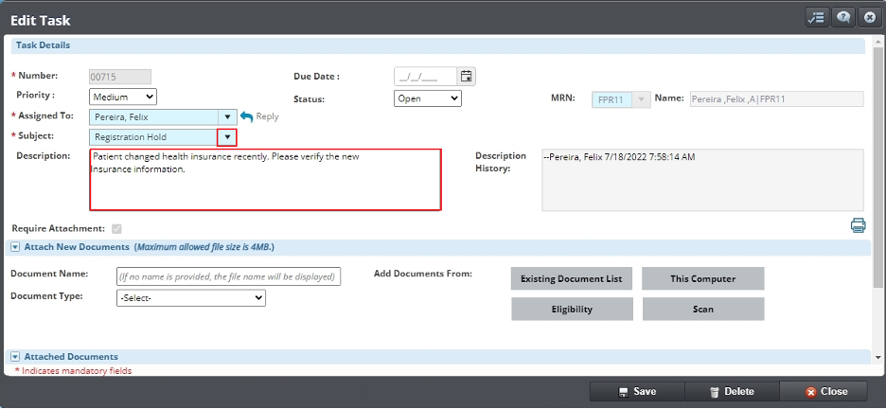Click the Existing Document List button
Screen dimensions: 886x409
(572, 278)
